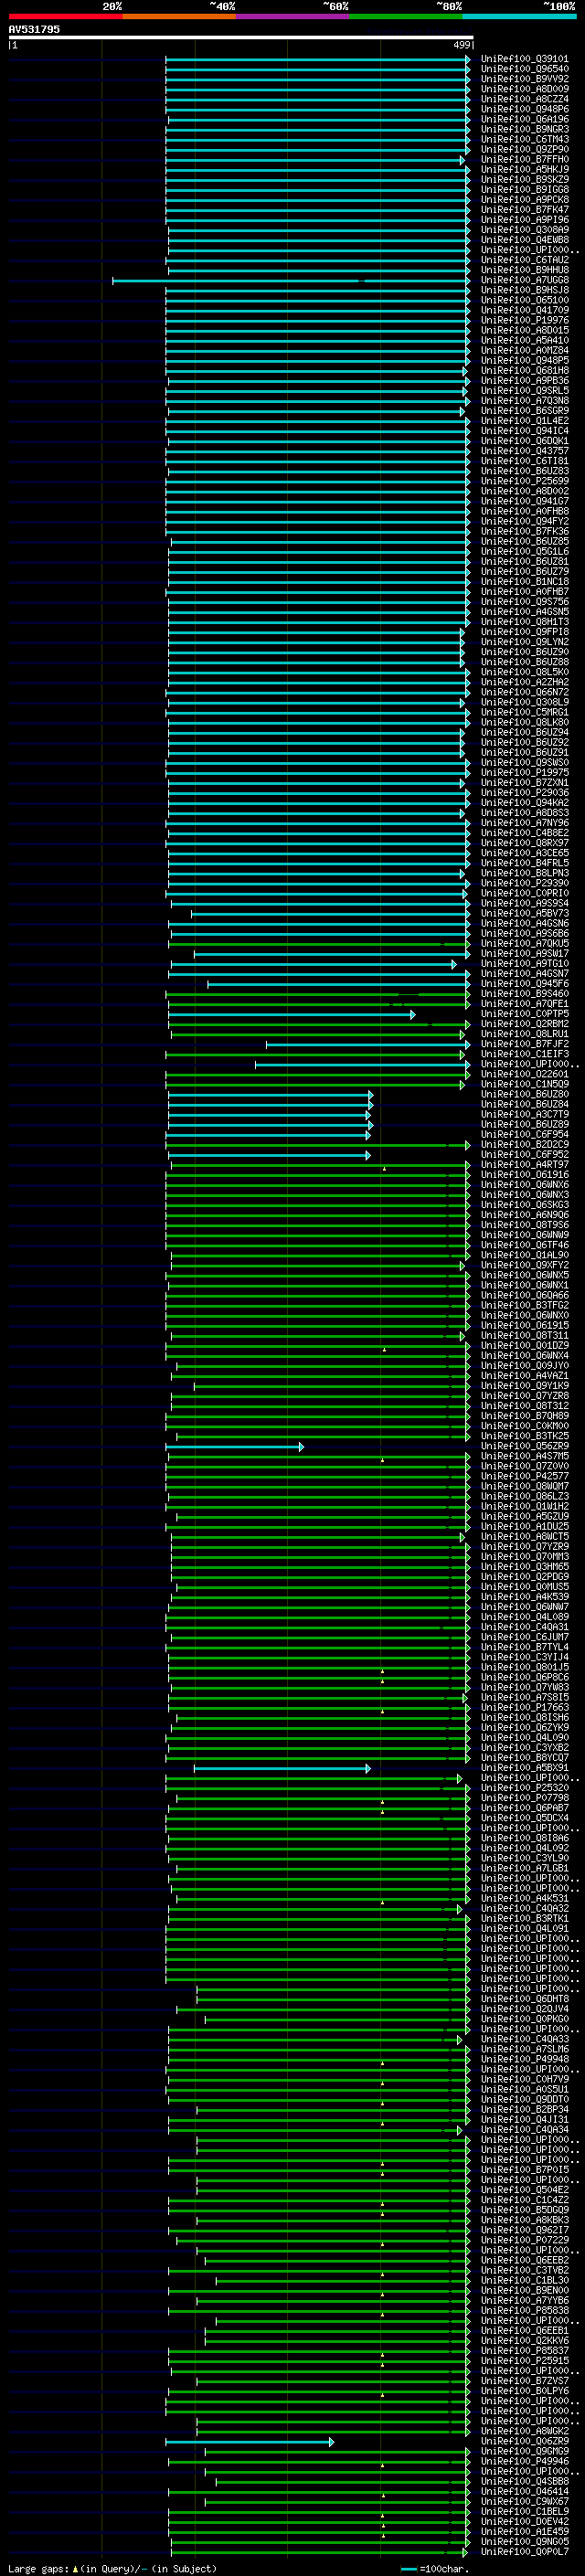Select the UniRef100_P19976 label
Image resolution: width=585 pixels, height=2576 pixels.
click(524, 320)
